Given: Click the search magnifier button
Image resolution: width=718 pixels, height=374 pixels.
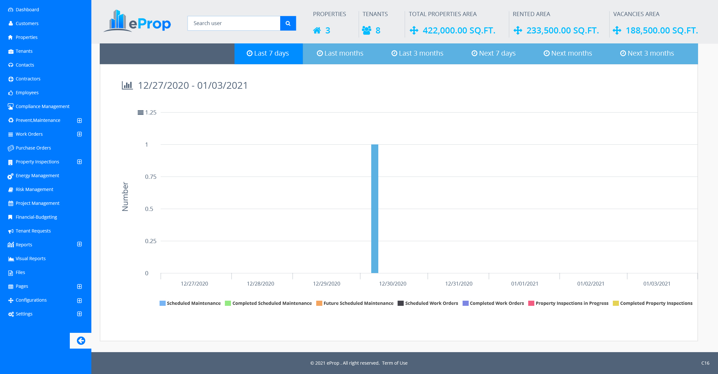Looking at the screenshot, I should point(288,23).
